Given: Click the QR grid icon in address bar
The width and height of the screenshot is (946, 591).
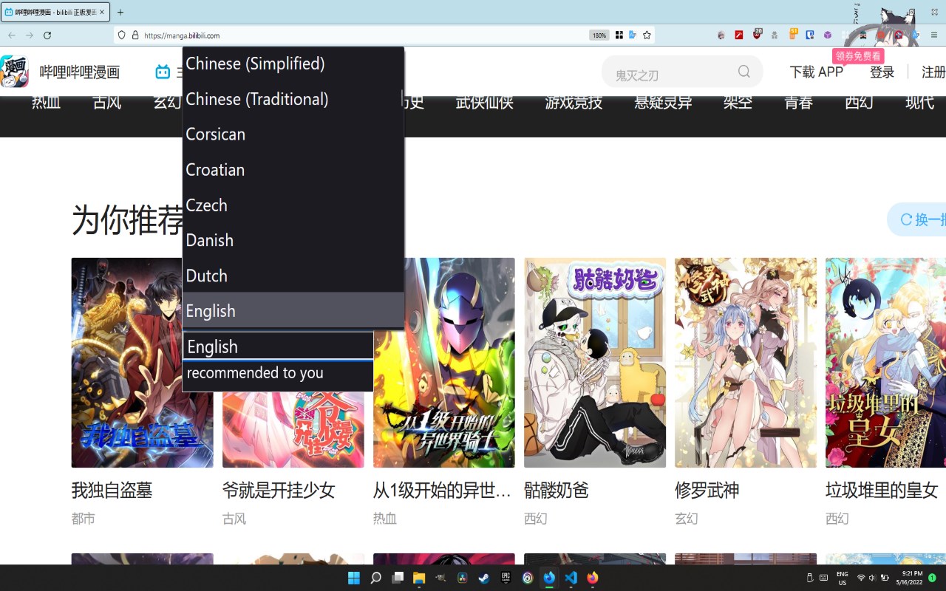Looking at the screenshot, I should tap(619, 35).
